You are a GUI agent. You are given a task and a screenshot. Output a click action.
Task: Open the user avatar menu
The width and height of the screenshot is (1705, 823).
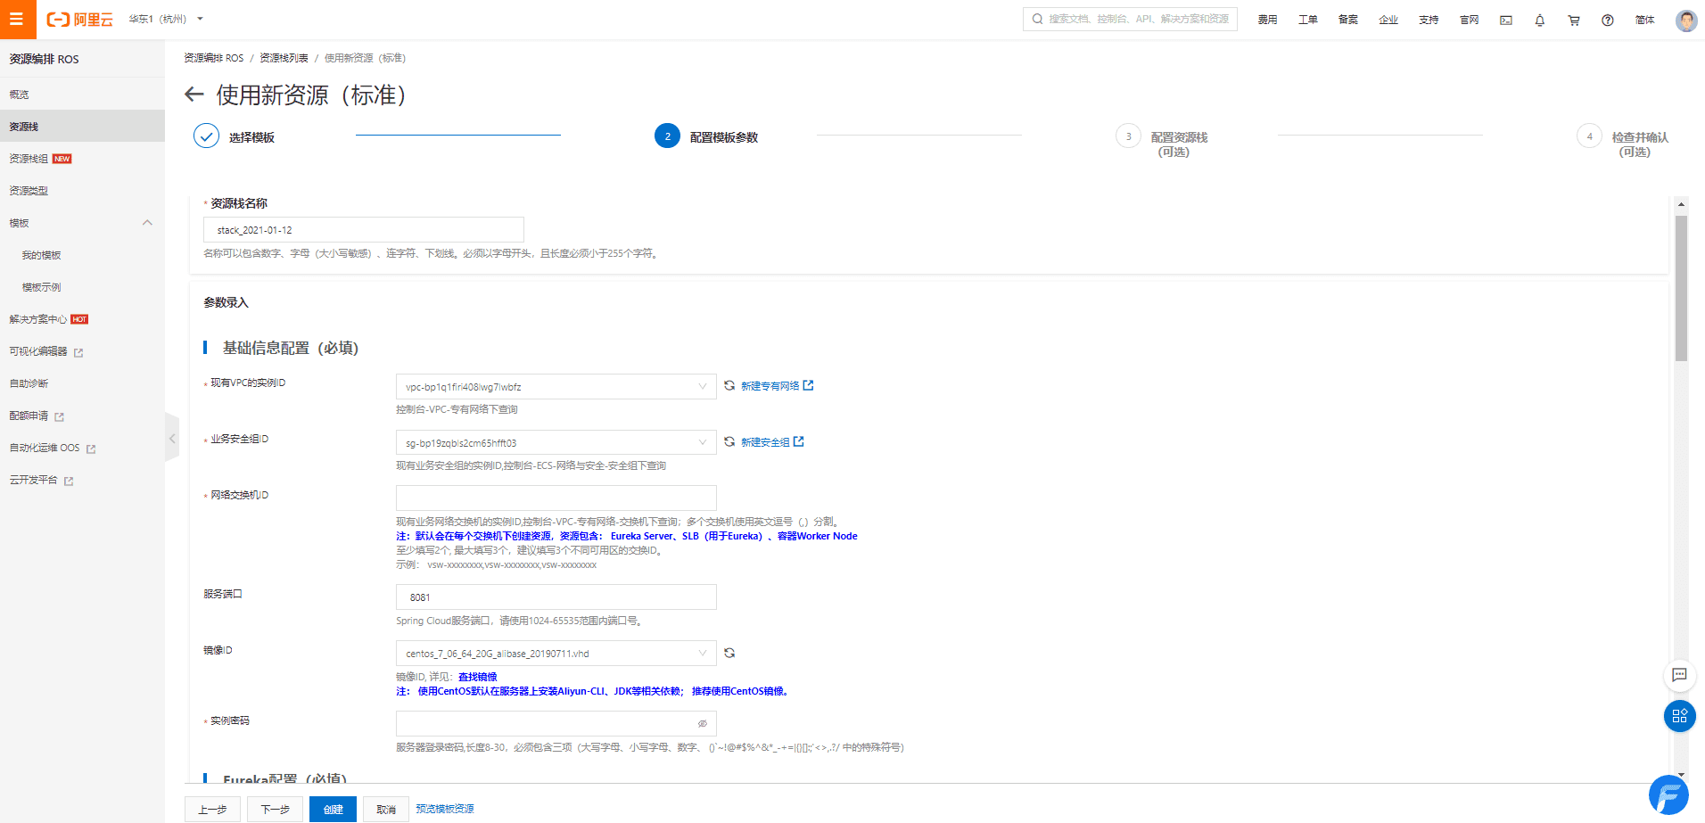click(1685, 20)
